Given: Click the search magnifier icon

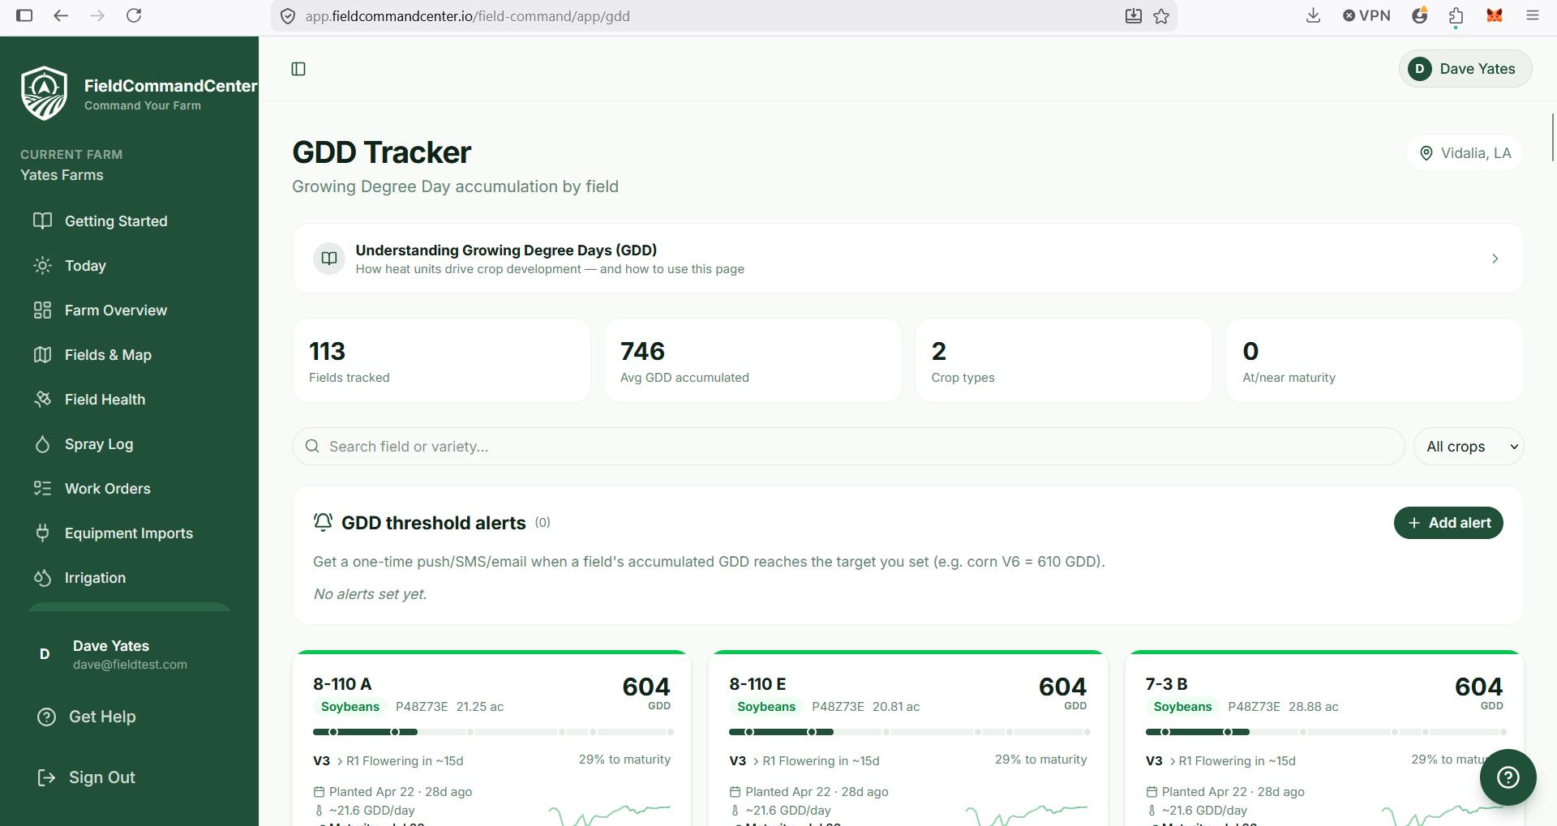Looking at the screenshot, I should click(312, 446).
